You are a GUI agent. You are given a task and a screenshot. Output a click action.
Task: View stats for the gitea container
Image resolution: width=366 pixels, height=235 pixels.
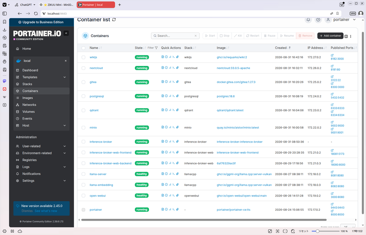[170, 82]
